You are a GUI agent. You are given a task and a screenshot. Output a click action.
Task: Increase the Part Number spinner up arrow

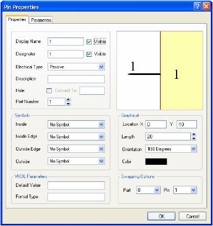[68, 100]
